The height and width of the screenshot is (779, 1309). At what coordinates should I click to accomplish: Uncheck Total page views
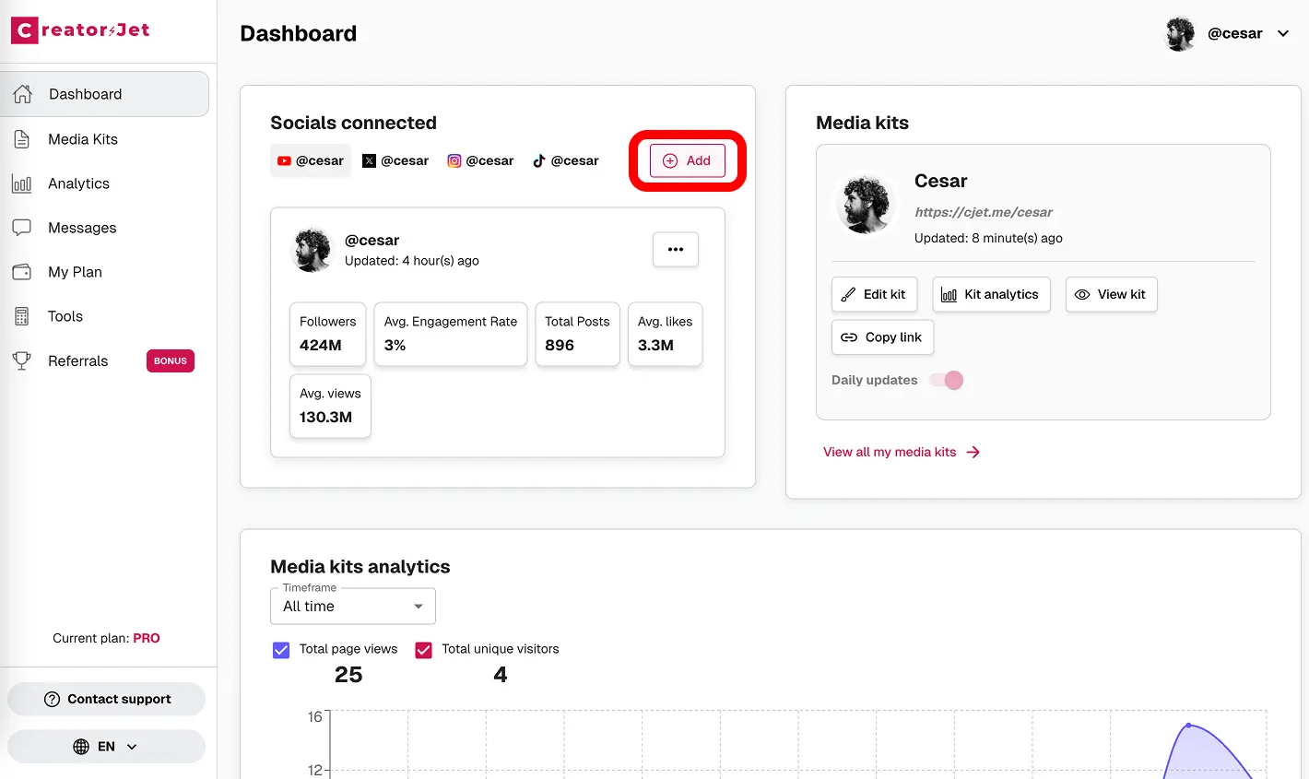280,650
